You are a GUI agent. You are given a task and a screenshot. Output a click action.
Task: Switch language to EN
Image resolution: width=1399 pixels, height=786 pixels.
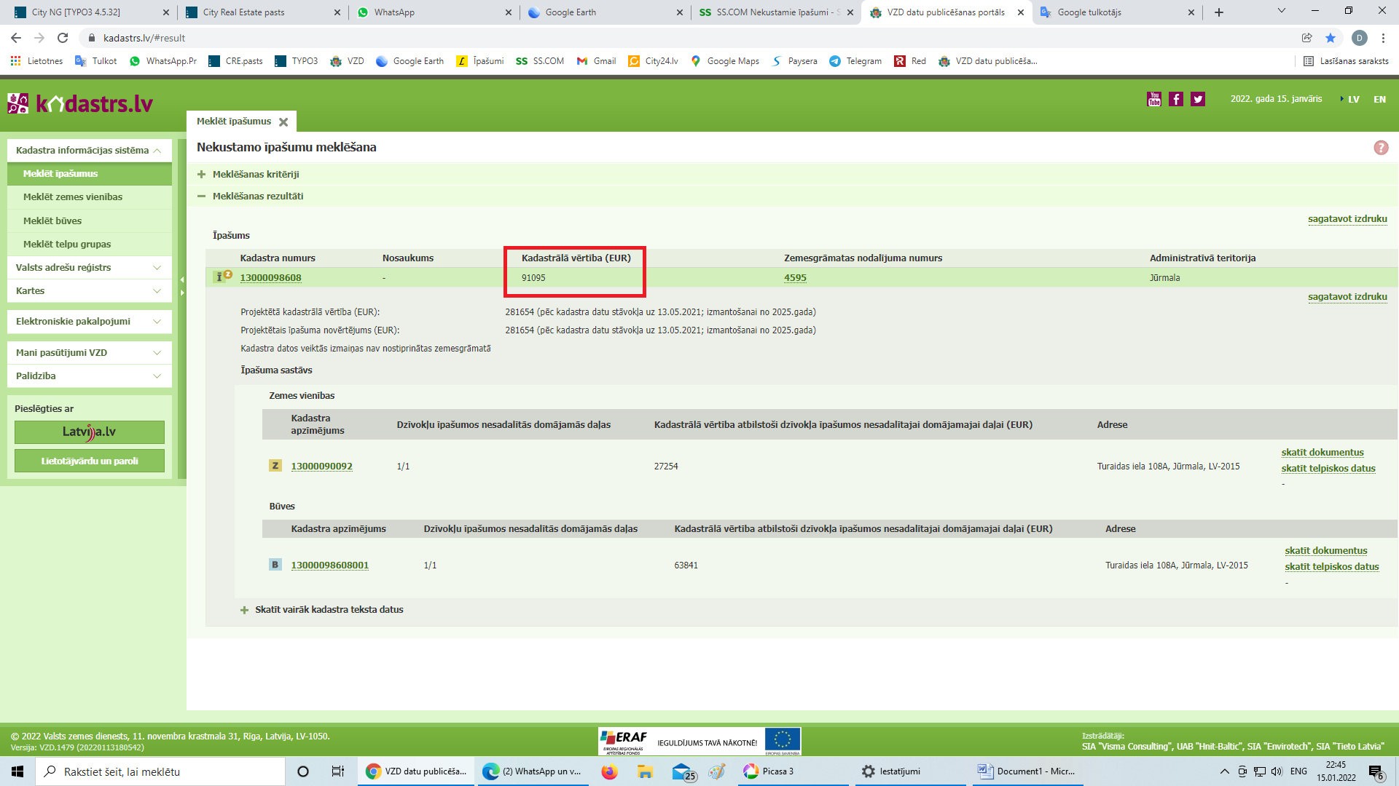pos(1379,99)
